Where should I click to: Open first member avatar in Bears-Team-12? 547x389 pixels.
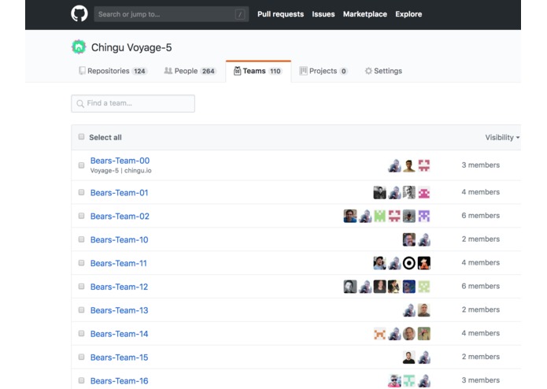click(x=350, y=287)
